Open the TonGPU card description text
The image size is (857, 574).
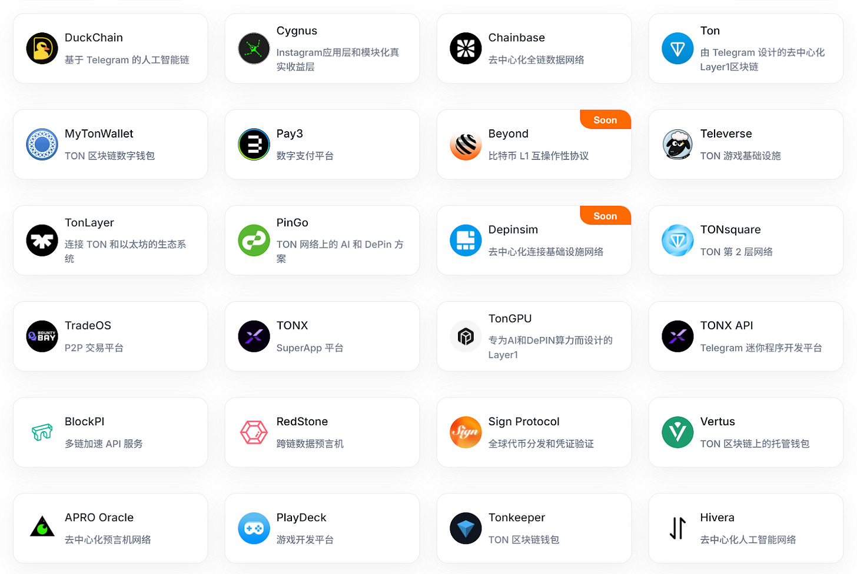tap(550, 348)
